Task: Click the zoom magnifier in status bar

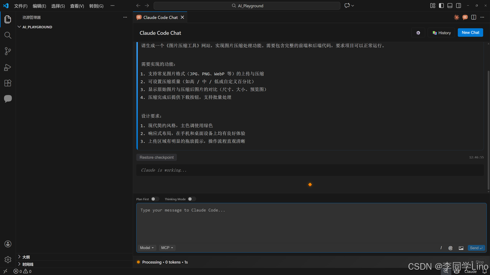Action: (x=446, y=271)
